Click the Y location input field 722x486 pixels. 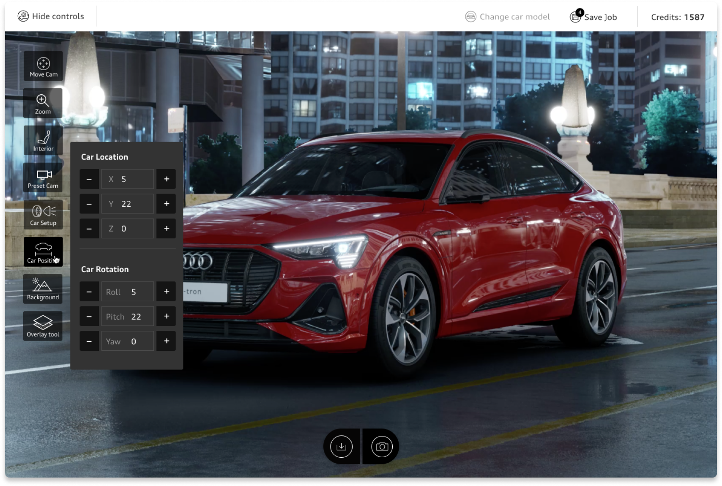(x=128, y=204)
